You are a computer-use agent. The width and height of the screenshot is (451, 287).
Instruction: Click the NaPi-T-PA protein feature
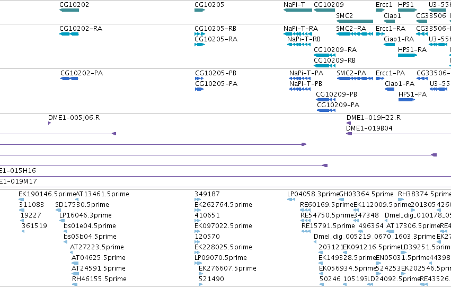[x=300, y=79]
